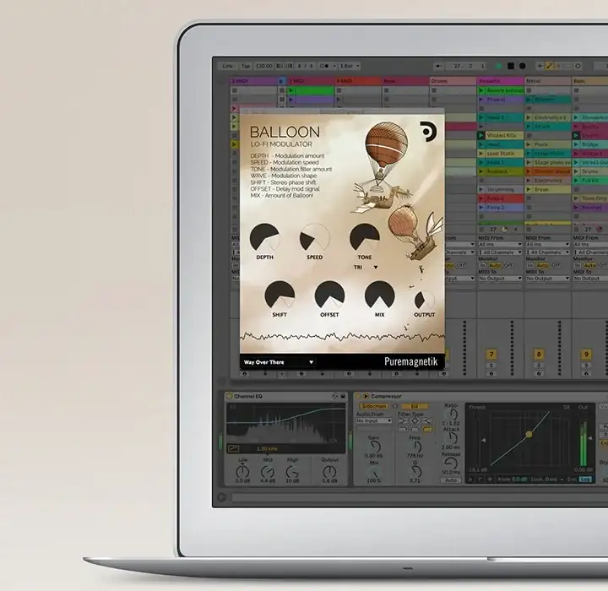Open Acoustic track 'No Output' MIDI To dropdown
The height and width of the screenshot is (591, 608).
coord(500,279)
